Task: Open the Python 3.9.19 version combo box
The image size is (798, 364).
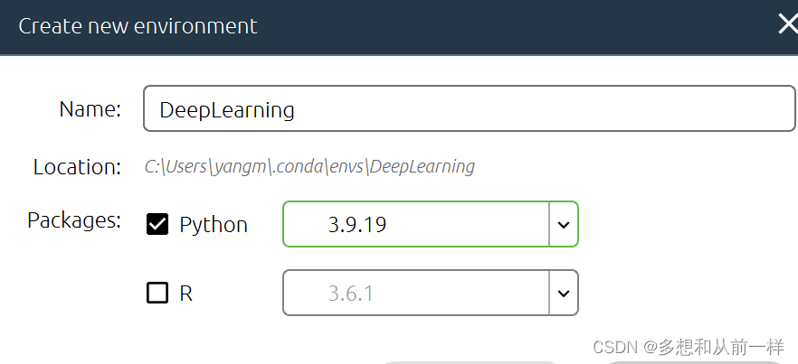Action: (x=416, y=224)
